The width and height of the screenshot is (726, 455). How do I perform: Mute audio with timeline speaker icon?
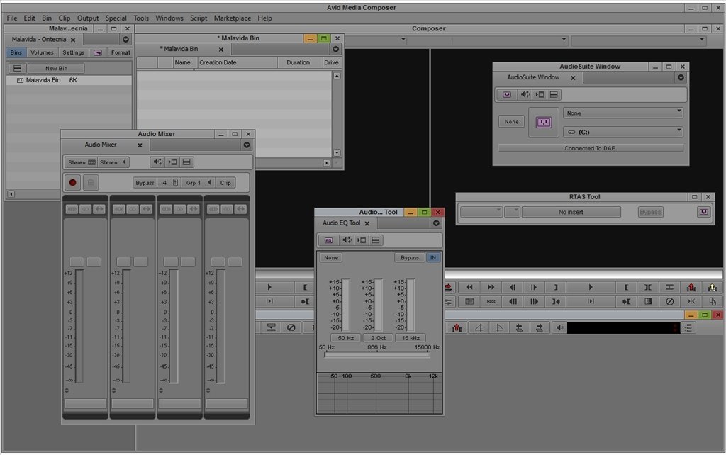(559, 327)
